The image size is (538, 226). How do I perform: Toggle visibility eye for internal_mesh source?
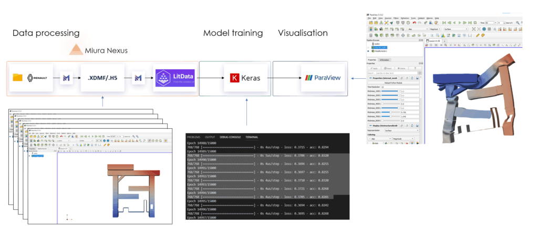click(368, 47)
